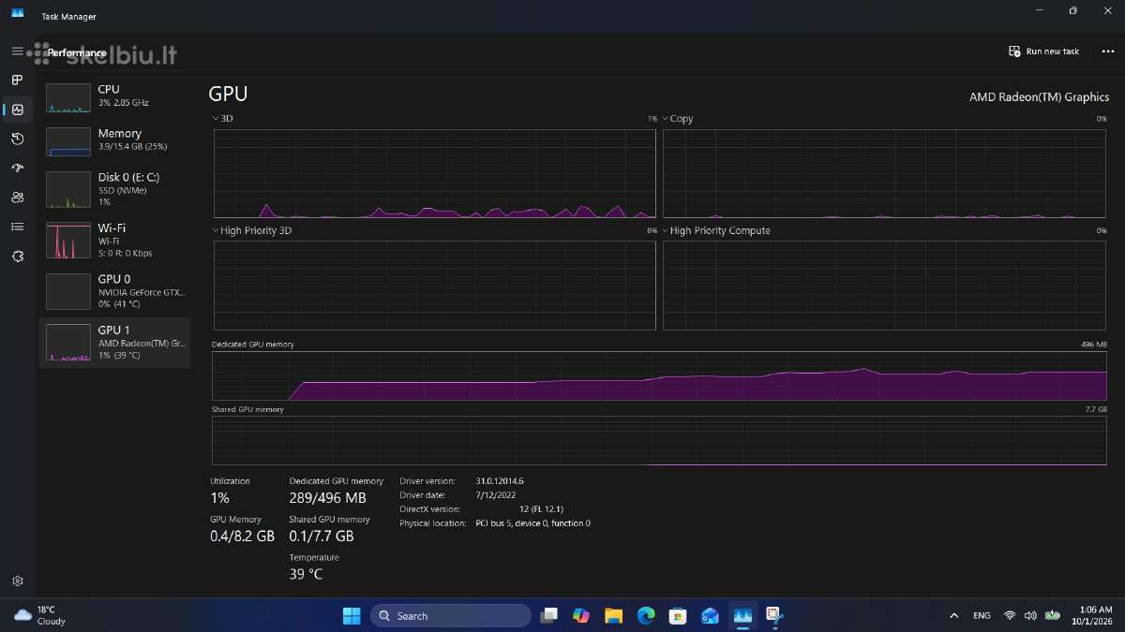1125x632 pixels.
Task: Select the CPU performance entry
Action: click(x=114, y=96)
